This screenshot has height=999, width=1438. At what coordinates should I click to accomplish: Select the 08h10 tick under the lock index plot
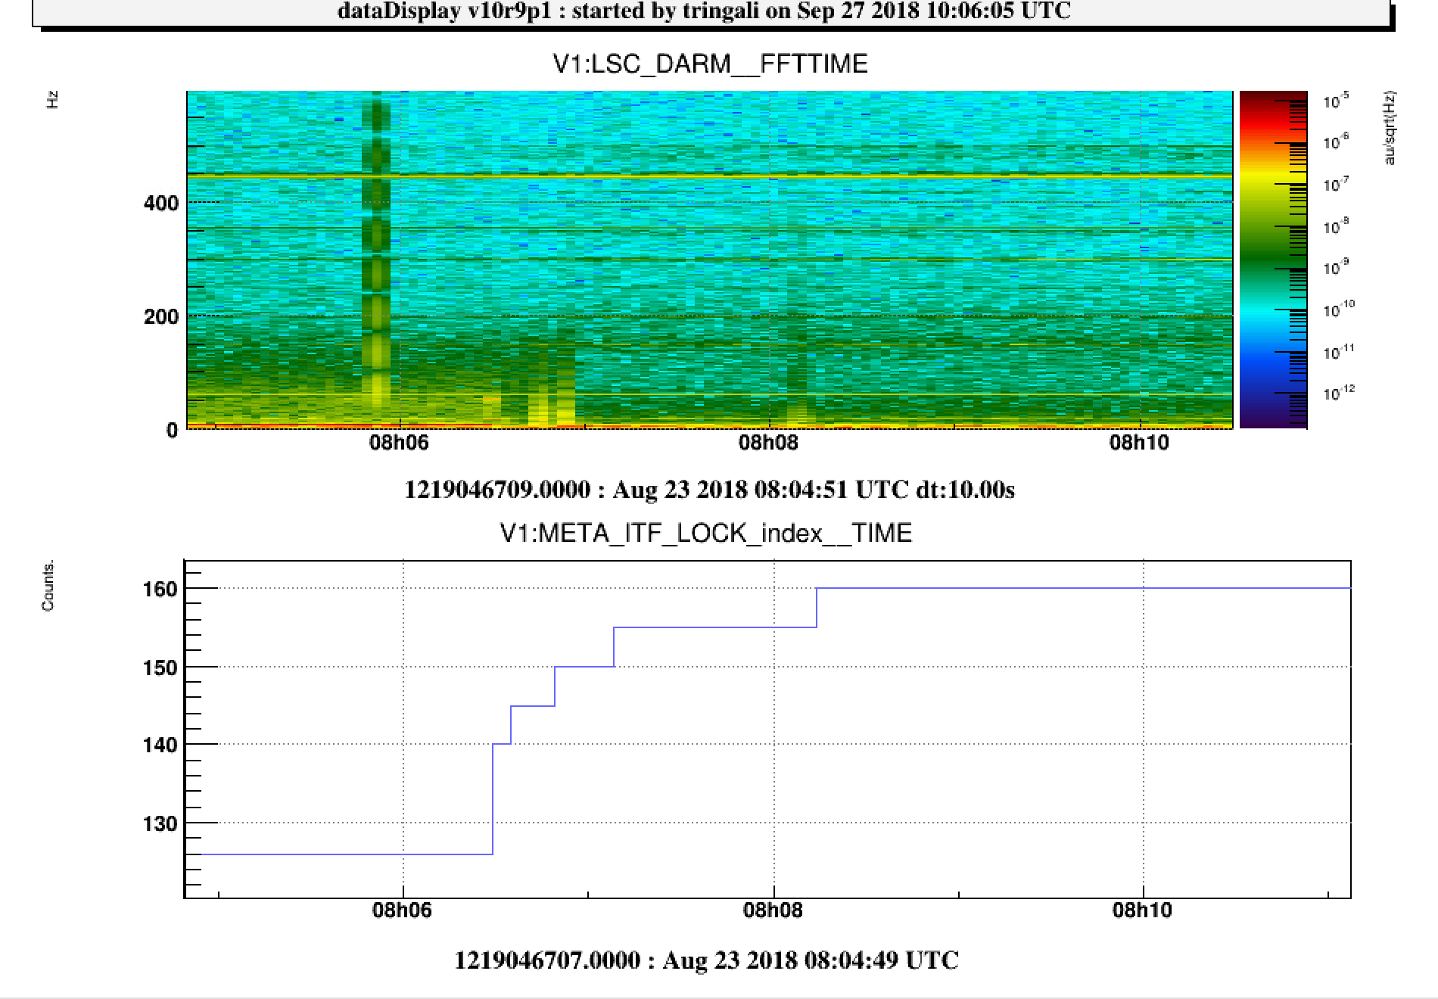pyautogui.click(x=1141, y=910)
